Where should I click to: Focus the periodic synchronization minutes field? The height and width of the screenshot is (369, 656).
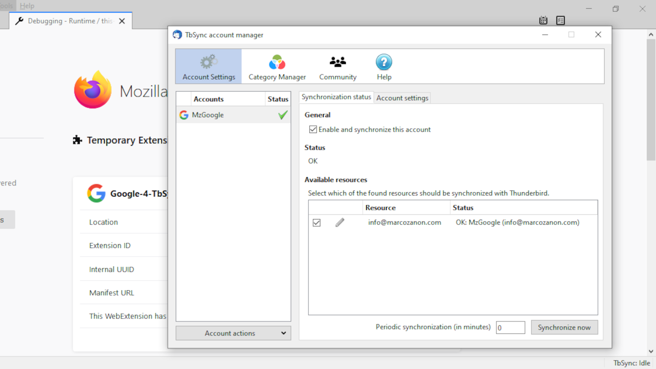point(510,328)
